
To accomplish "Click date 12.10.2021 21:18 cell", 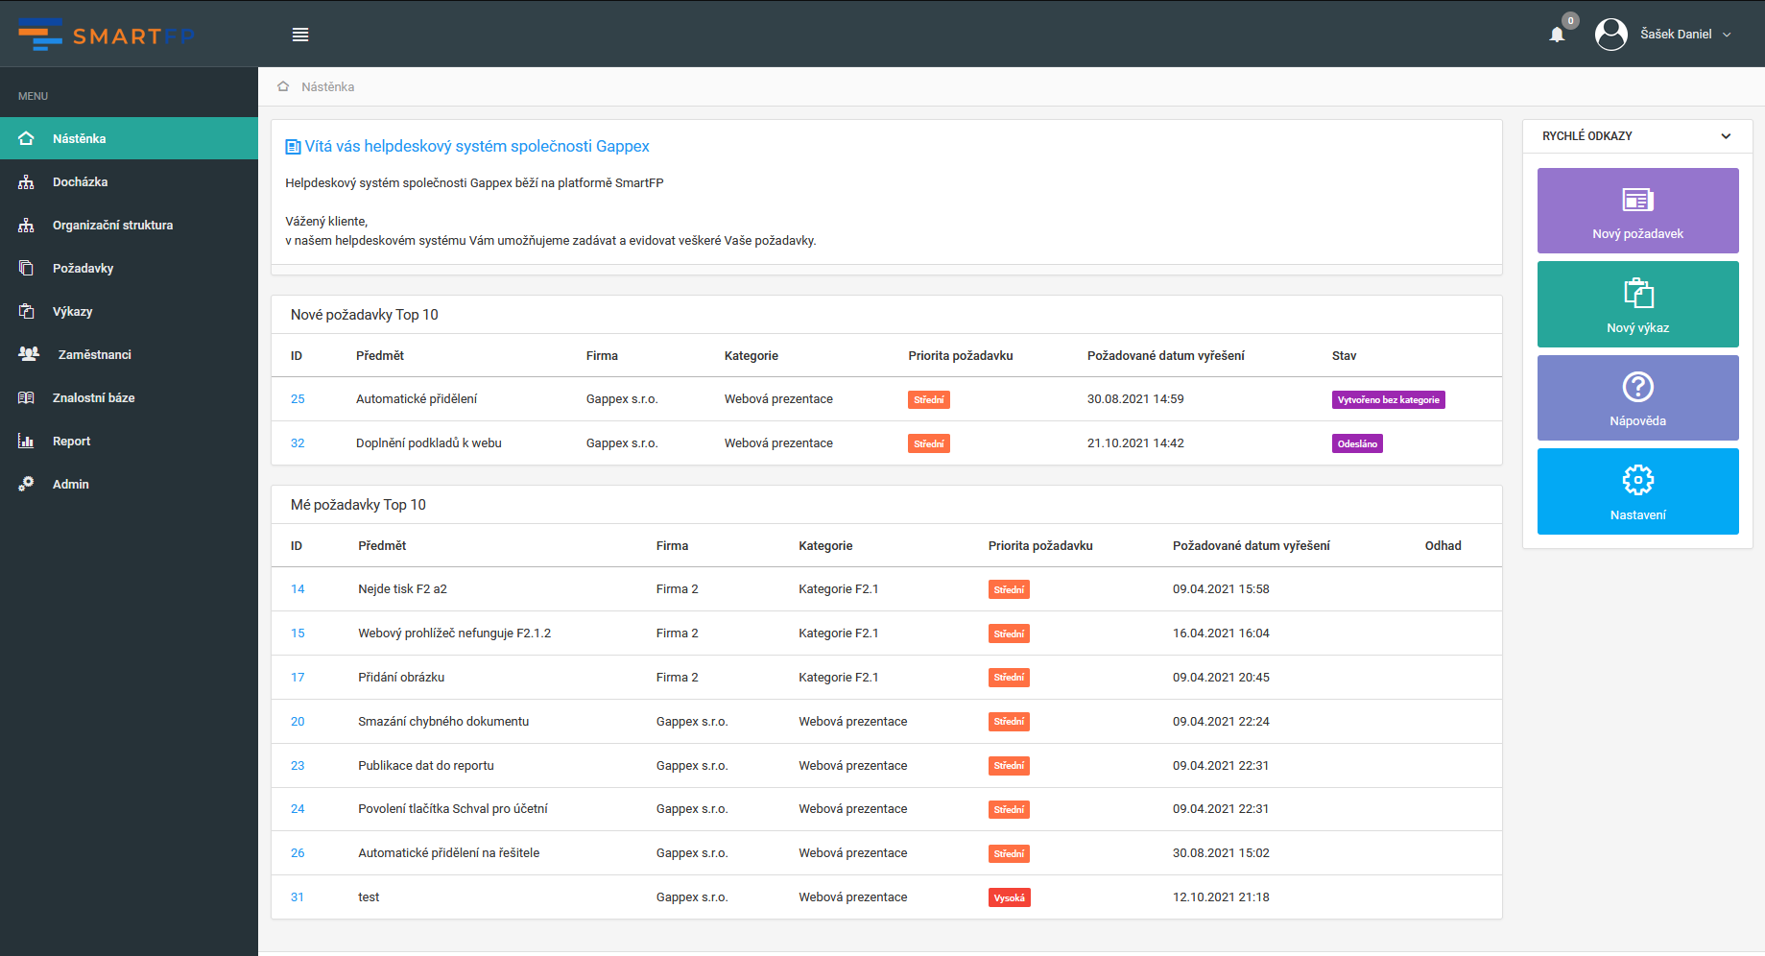I will click(x=1221, y=897).
